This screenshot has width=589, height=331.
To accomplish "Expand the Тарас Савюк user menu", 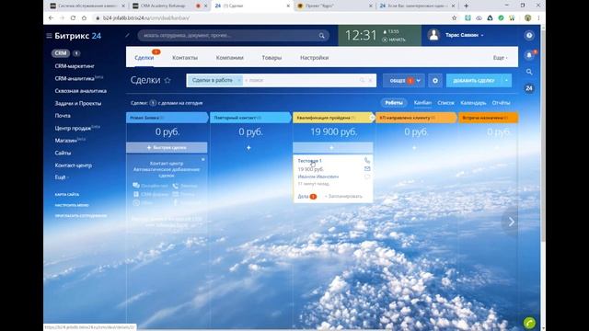I will coord(464,35).
